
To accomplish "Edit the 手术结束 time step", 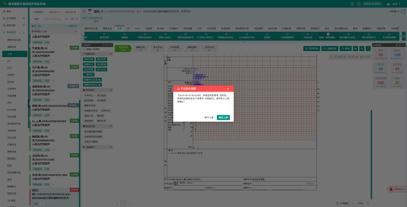I will coord(175,48).
